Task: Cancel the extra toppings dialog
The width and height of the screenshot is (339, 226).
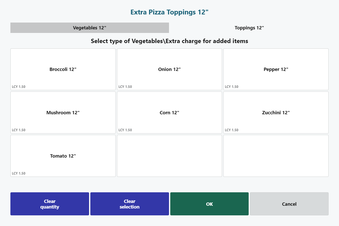Action: [289, 204]
